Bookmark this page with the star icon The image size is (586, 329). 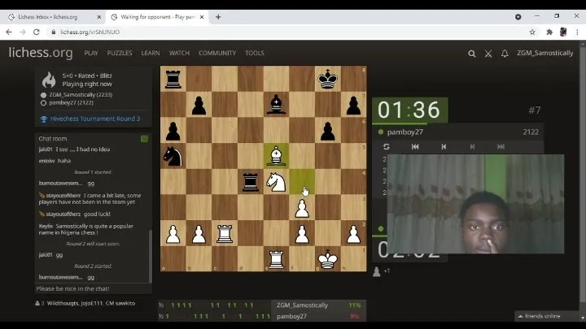click(532, 32)
